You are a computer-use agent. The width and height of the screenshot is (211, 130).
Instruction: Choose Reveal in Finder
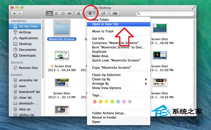[x=119, y=117]
